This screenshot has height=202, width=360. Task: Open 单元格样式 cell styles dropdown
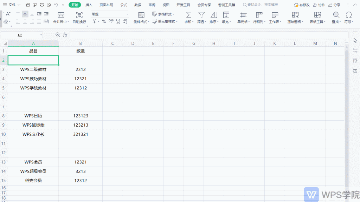point(165,21)
